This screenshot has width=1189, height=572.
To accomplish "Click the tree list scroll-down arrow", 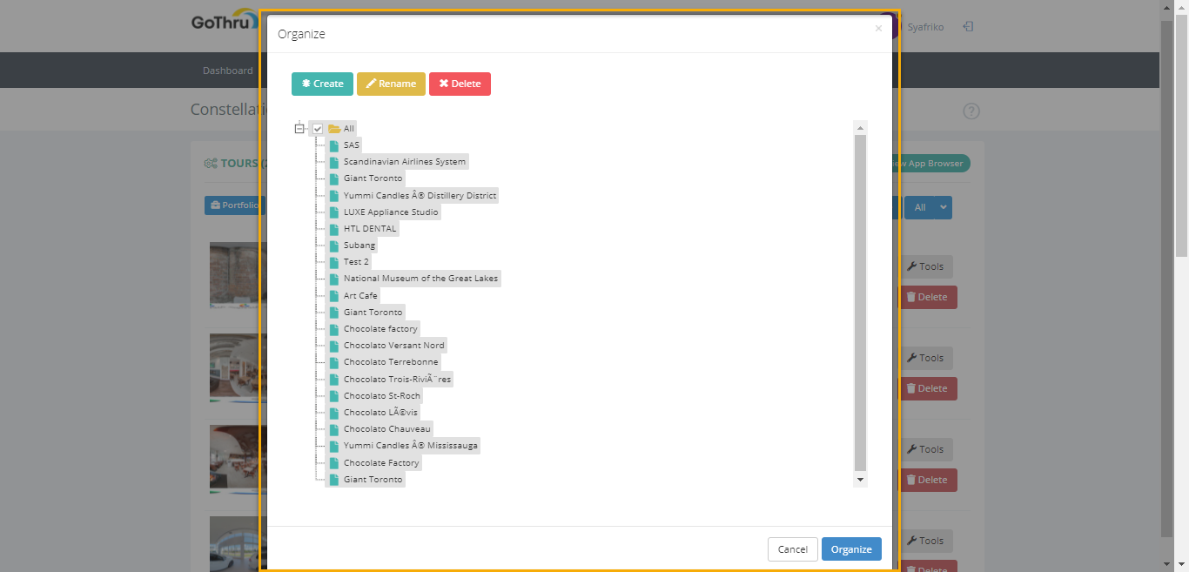I will click(861, 480).
